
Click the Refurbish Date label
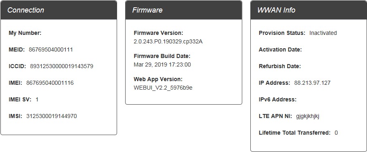280,67
